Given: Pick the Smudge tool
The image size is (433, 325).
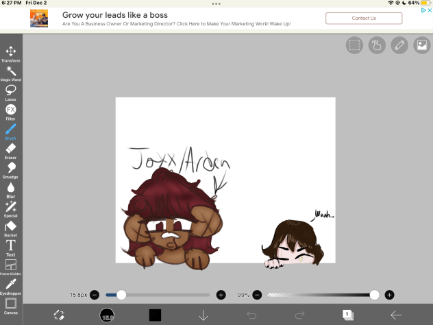Looking at the screenshot, I should [x=11, y=171].
